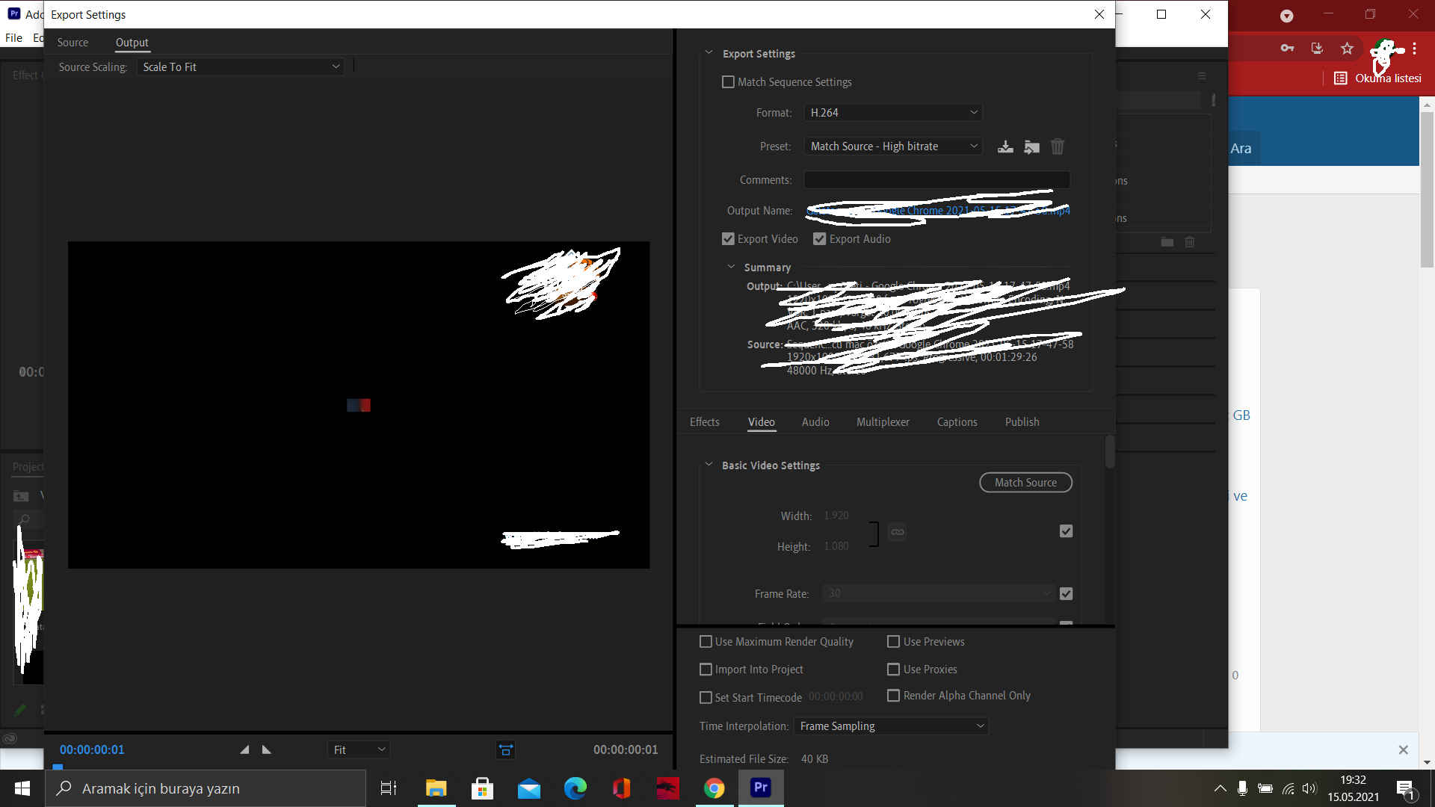Enable Use Maximum Render Quality

click(x=706, y=642)
